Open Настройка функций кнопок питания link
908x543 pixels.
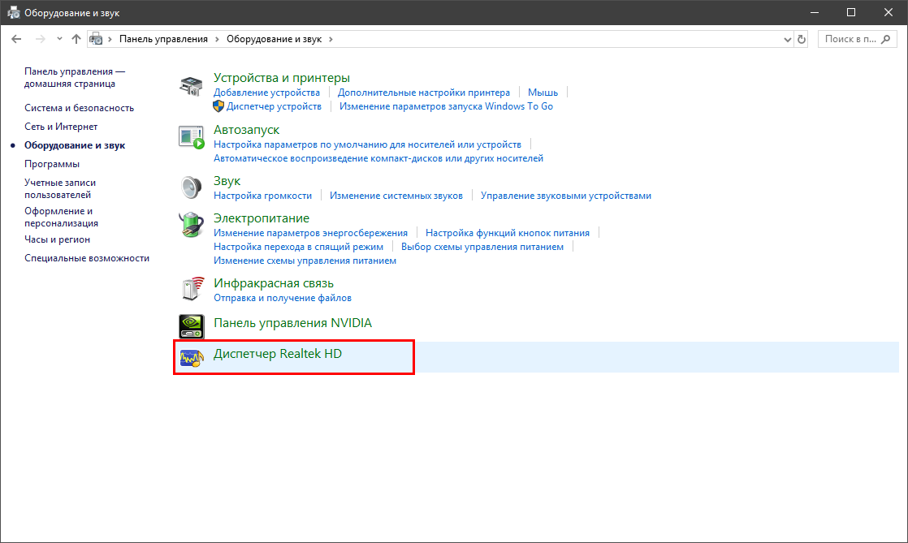pos(508,233)
